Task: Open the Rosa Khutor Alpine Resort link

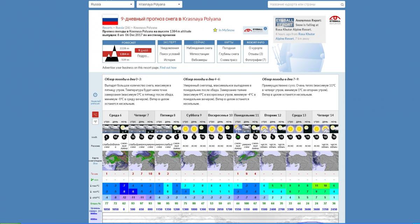Action: point(295,36)
